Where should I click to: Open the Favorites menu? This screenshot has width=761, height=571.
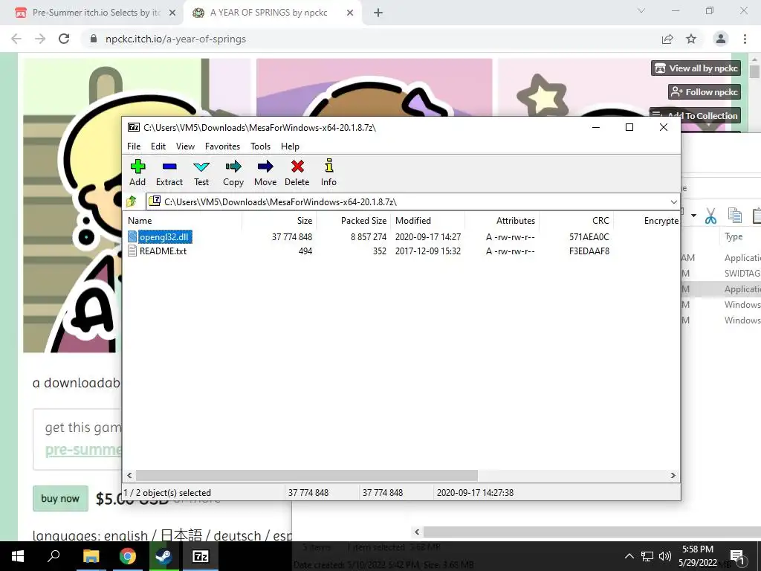click(222, 146)
